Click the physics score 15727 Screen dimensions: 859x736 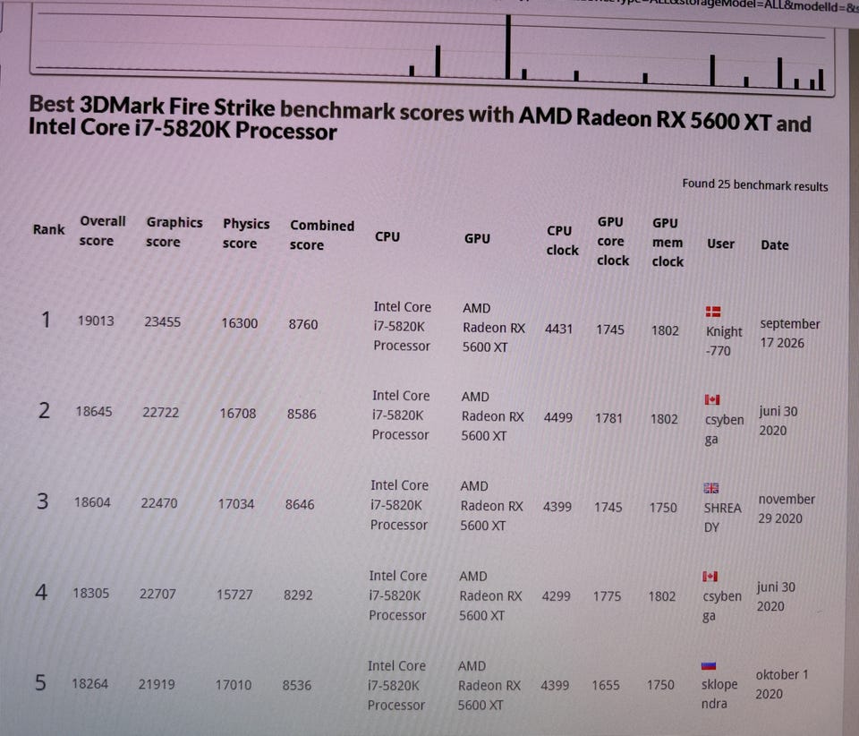[x=234, y=594]
